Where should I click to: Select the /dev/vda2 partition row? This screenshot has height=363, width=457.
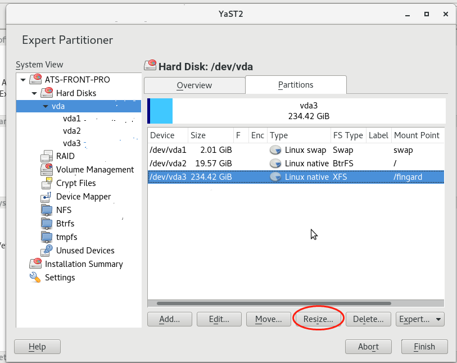[x=296, y=164]
